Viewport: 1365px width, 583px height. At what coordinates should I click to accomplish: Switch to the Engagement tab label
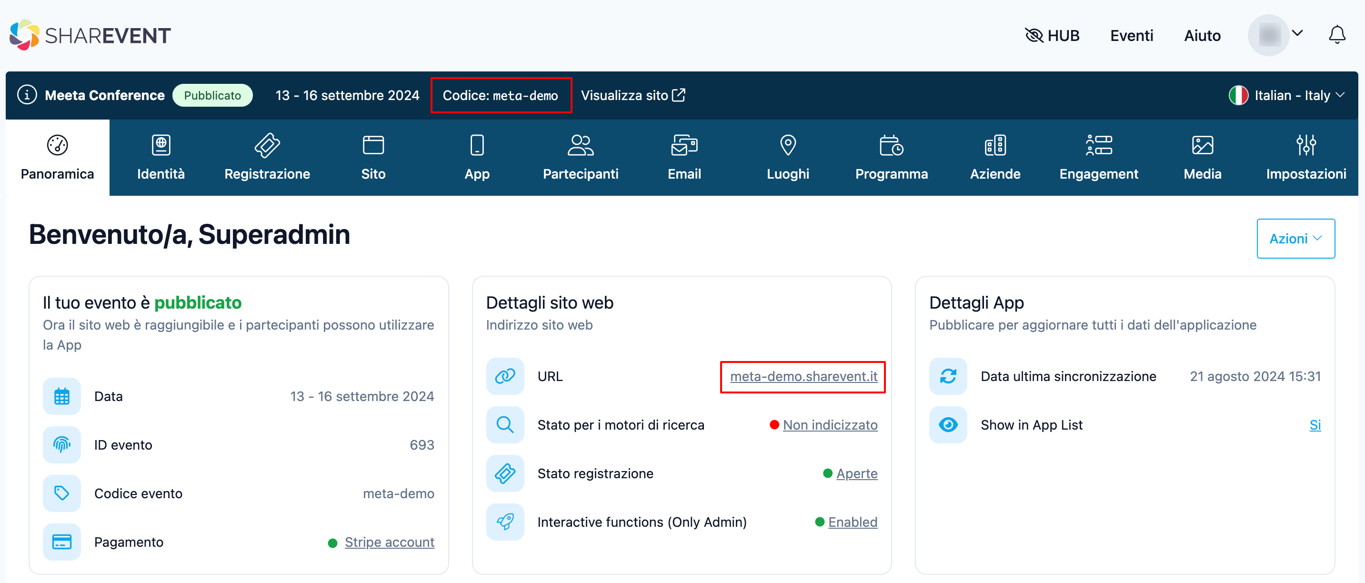1098,174
